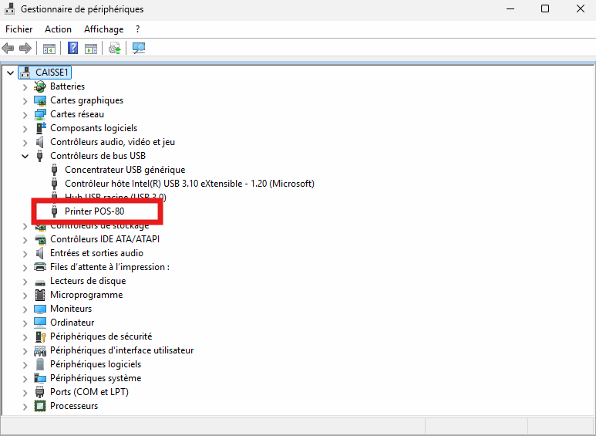596x436 pixels.
Task: Collapse the CAISSE1 root node
Action: (10, 73)
